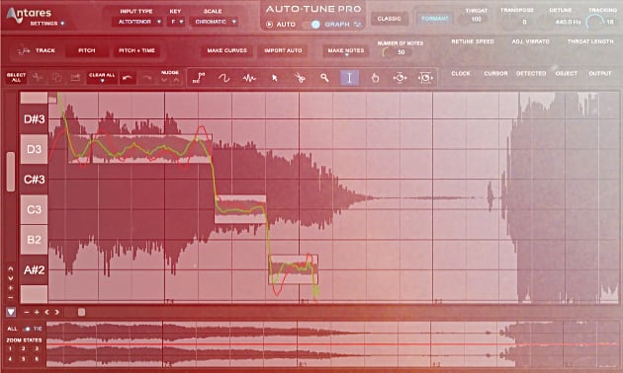Select zoom state 3

coord(37,348)
